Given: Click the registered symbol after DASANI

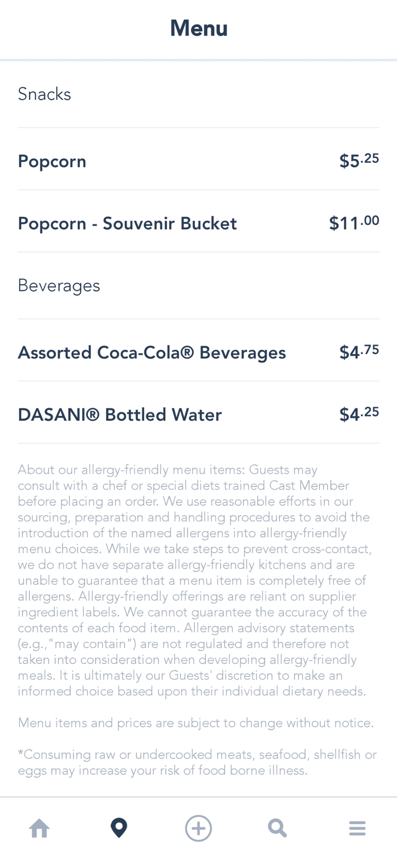Looking at the screenshot, I should (x=93, y=414).
